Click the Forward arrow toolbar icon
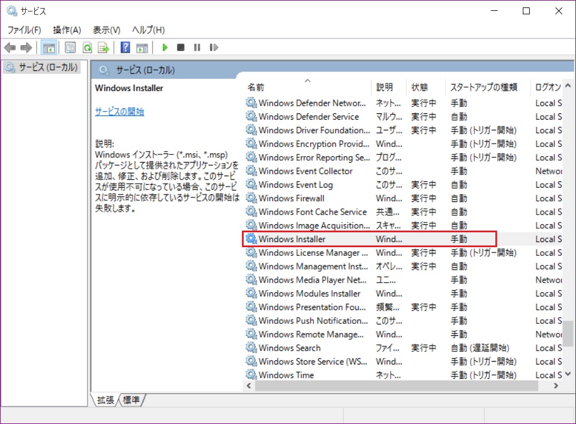 click(26, 47)
